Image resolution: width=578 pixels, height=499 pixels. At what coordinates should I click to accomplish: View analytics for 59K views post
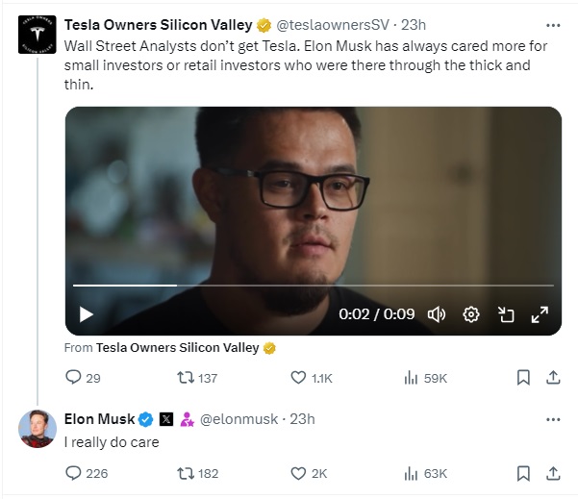(x=414, y=378)
